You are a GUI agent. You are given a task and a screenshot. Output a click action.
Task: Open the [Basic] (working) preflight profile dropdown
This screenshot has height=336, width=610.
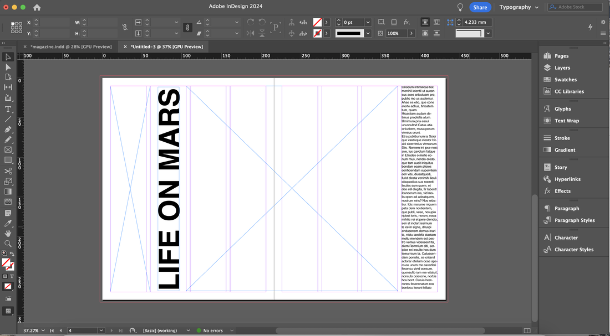(189, 330)
